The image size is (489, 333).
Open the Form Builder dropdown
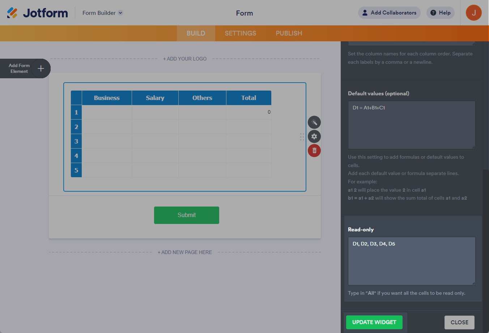pos(103,13)
